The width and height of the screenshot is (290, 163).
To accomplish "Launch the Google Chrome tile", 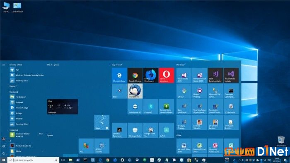I will pos(135,75).
